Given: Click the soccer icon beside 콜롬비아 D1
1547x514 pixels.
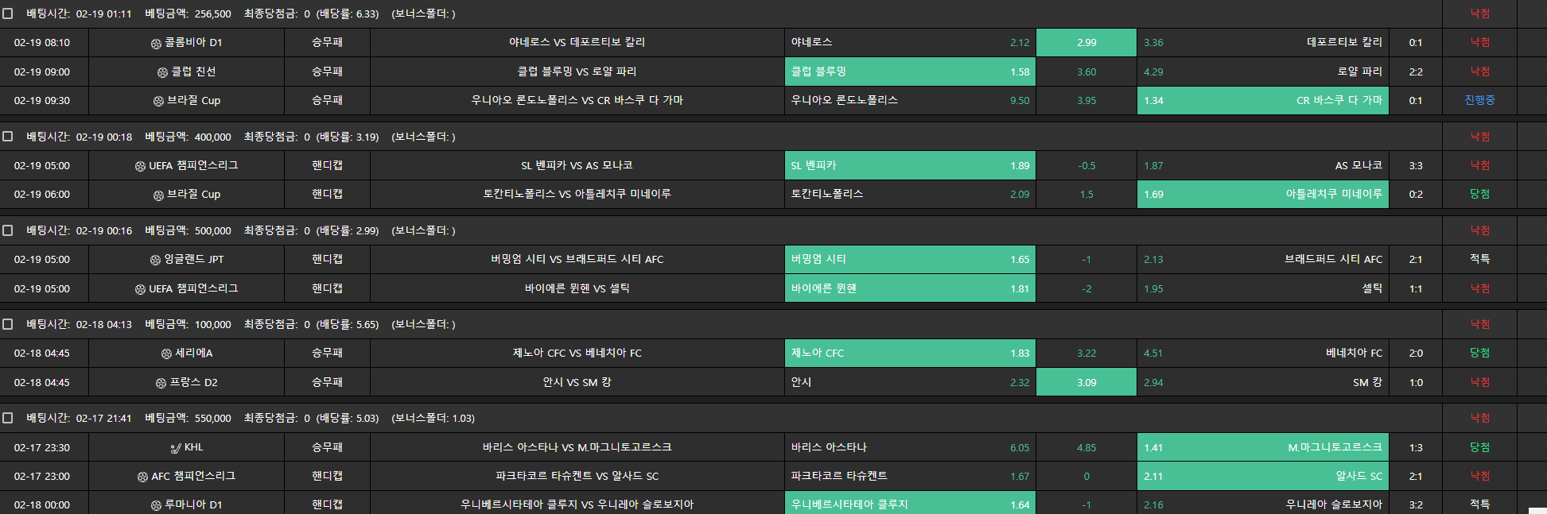Looking at the screenshot, I should click(x=156, y=44).
